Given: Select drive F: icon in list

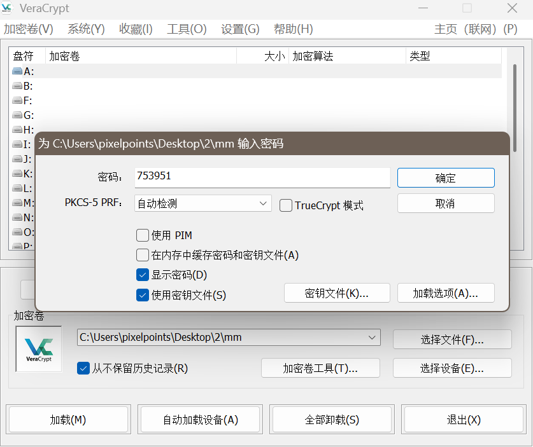Looking at the screenshot, I should click(x=17, y=100).
